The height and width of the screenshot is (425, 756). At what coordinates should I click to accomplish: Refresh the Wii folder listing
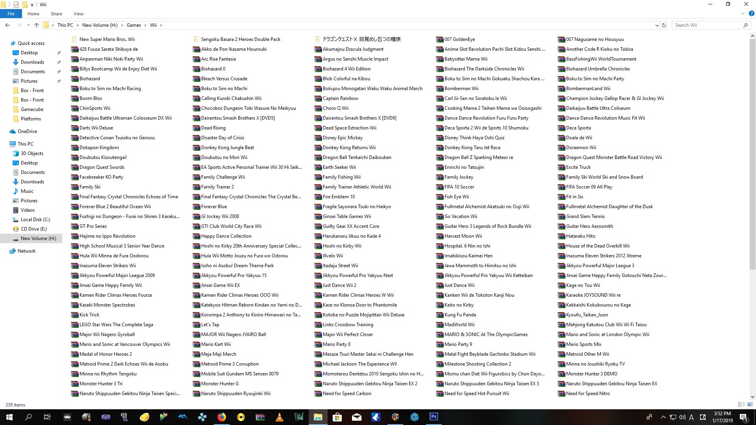coord(664,25)
